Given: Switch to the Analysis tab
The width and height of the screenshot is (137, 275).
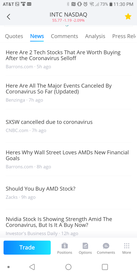Looking at the screenshot, I should coord(95,36).
